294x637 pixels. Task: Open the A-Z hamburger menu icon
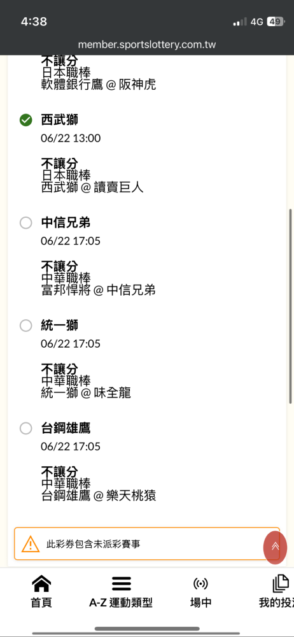point(121,584)
